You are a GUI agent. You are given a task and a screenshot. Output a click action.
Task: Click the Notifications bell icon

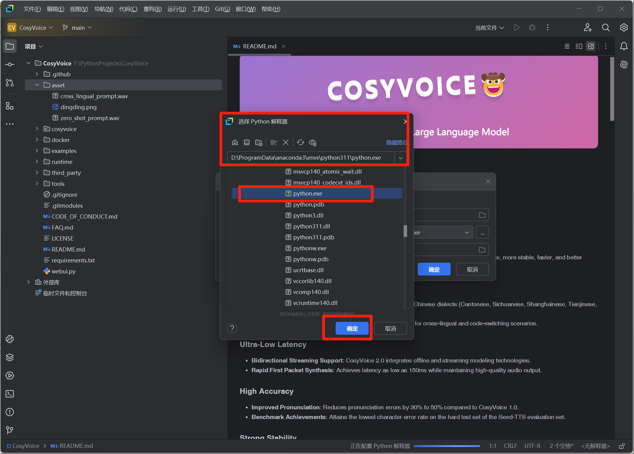coord(624,46)
